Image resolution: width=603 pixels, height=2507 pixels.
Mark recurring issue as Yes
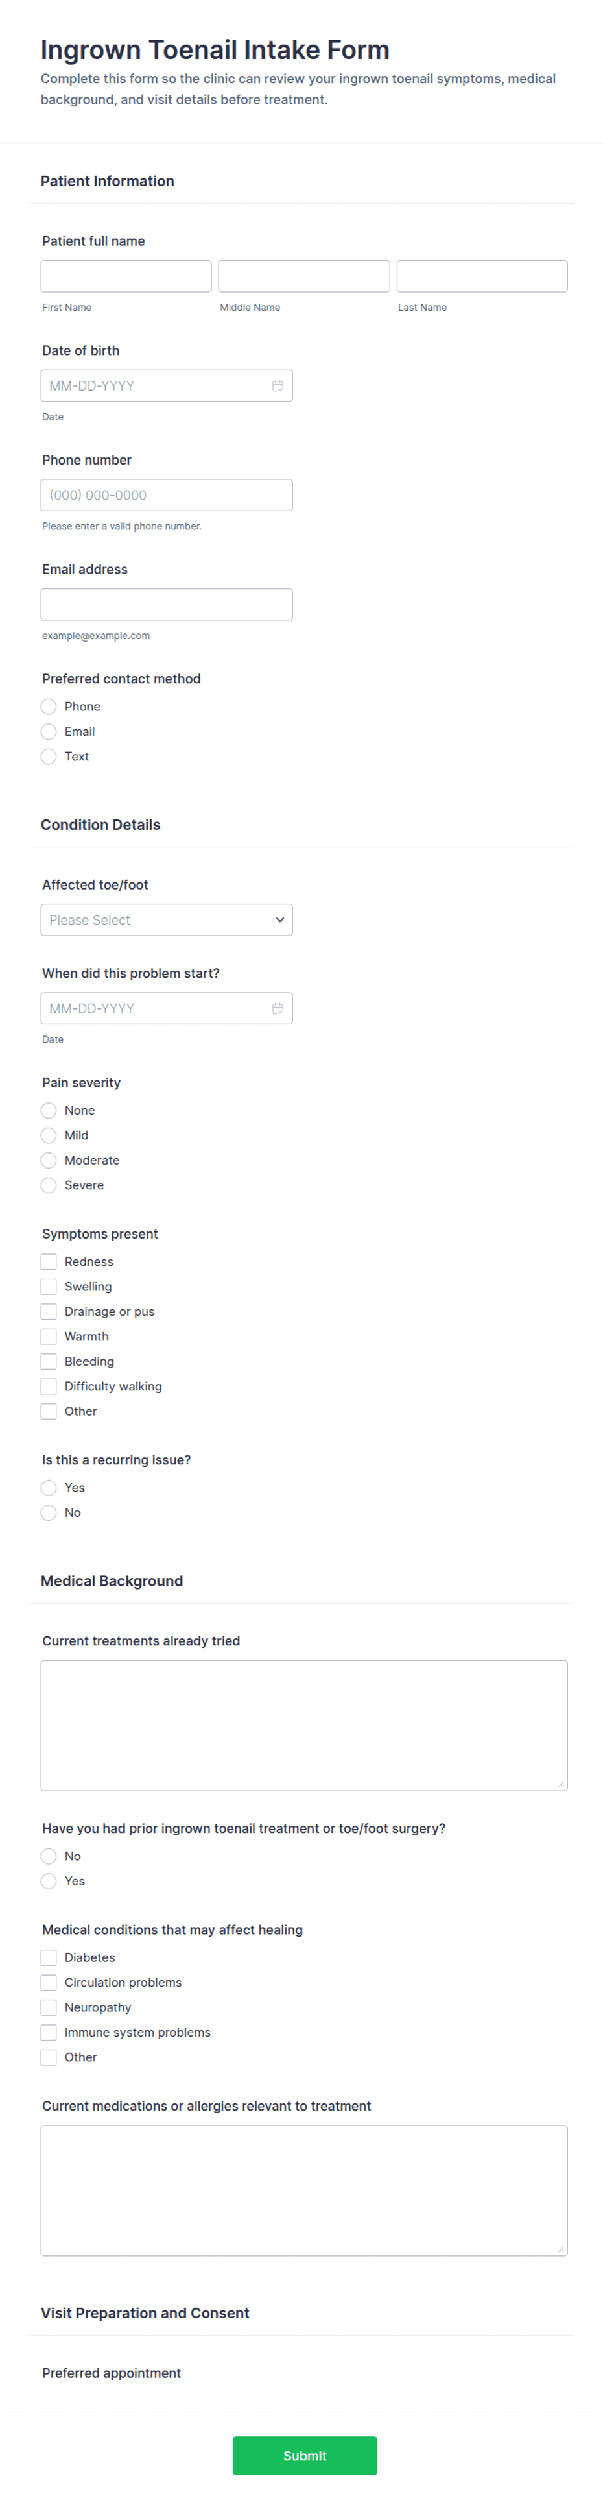49,1487
